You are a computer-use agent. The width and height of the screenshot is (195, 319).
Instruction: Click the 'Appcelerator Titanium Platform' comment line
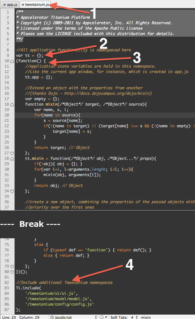[53, 18]
